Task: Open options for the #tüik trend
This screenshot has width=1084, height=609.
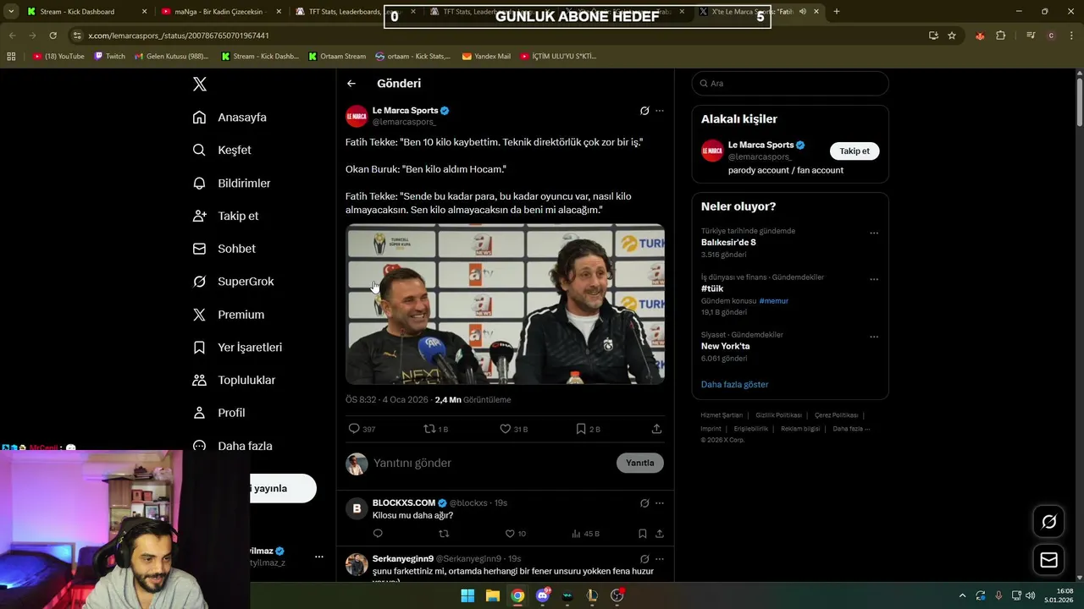Action: (874, 279)
